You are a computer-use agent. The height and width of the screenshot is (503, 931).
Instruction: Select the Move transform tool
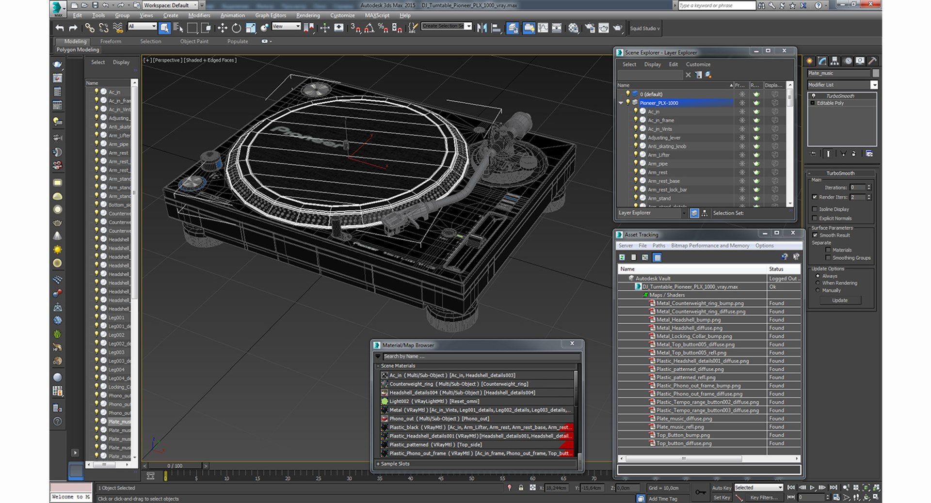coord(222,28)
